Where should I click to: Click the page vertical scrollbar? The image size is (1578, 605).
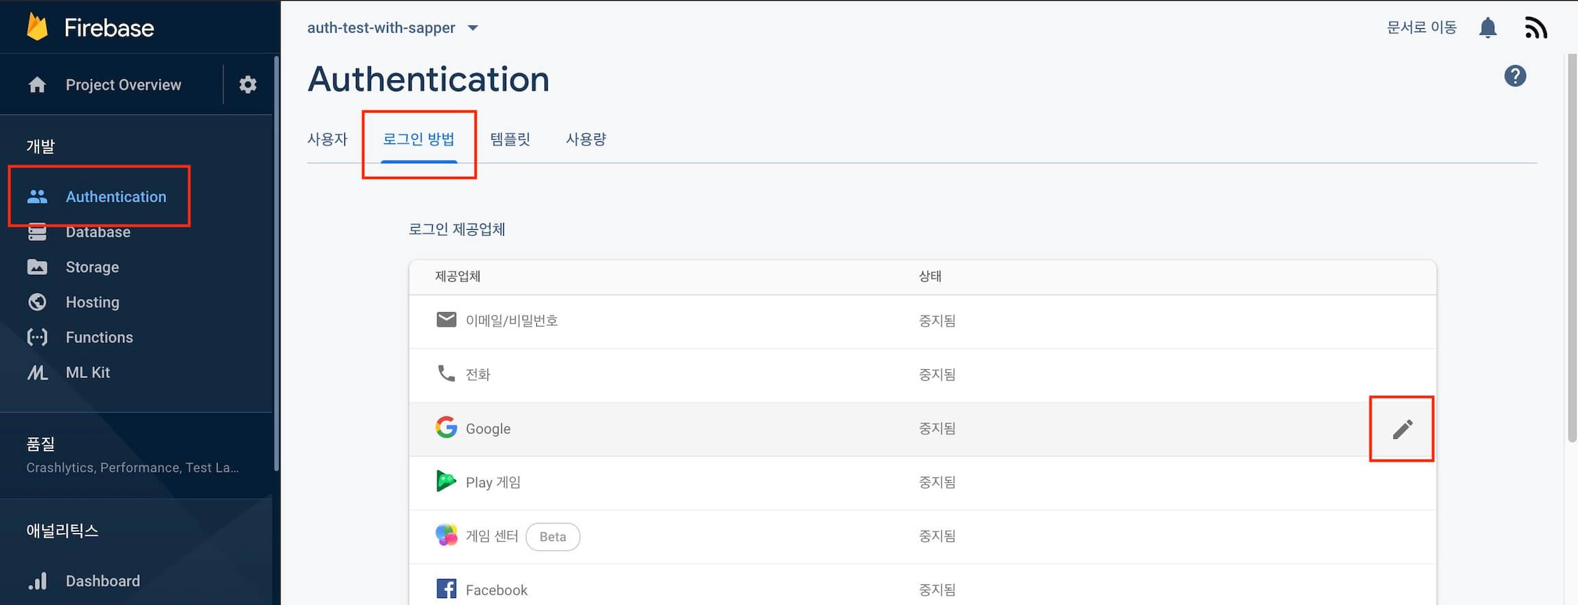pyautogui.click(x=1572, y=247)
